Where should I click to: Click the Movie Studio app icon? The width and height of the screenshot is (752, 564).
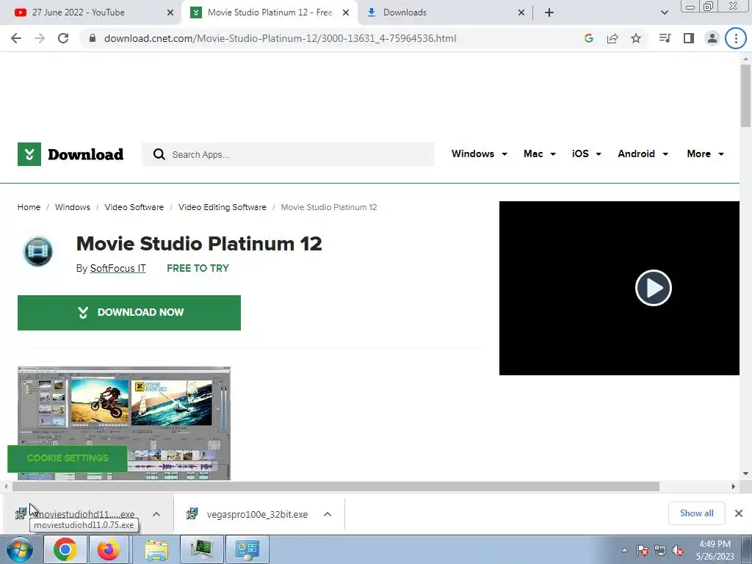click(38, 251)
